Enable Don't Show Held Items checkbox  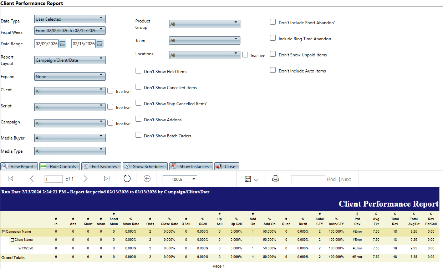pos(138,71)
